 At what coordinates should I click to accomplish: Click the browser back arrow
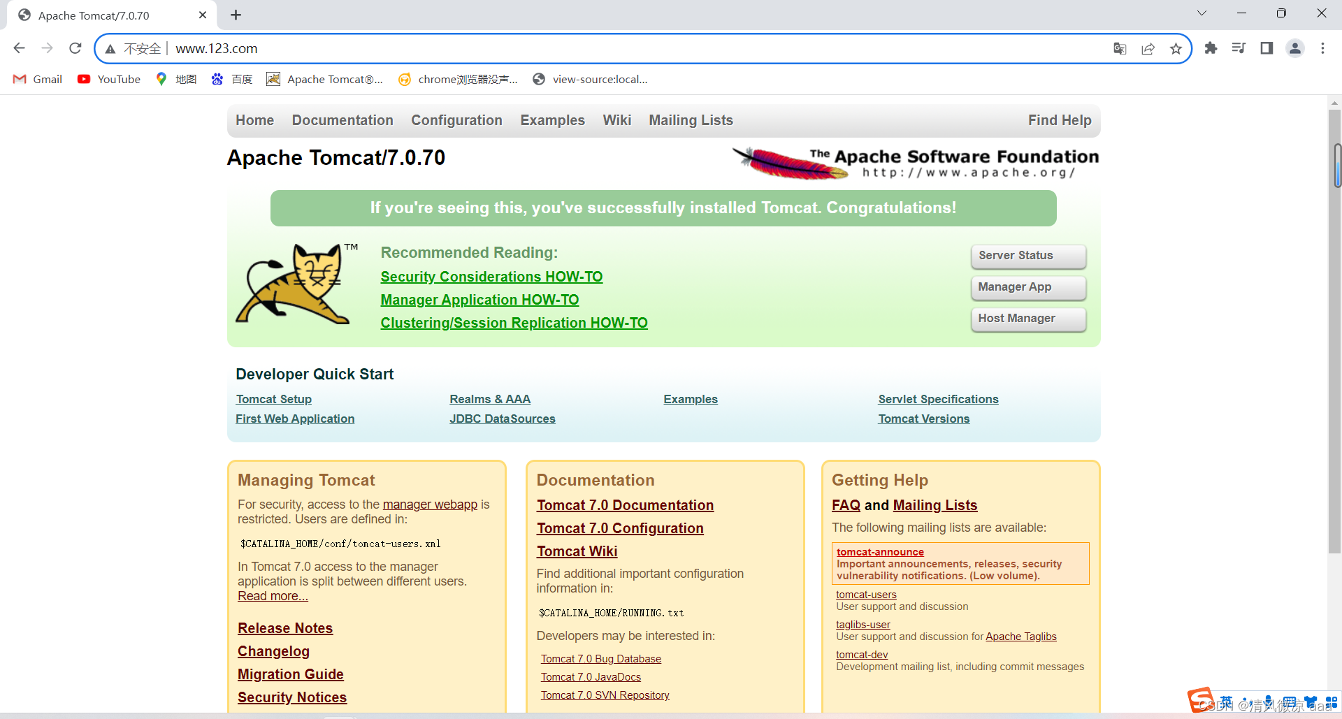click(x=19, y=48)
